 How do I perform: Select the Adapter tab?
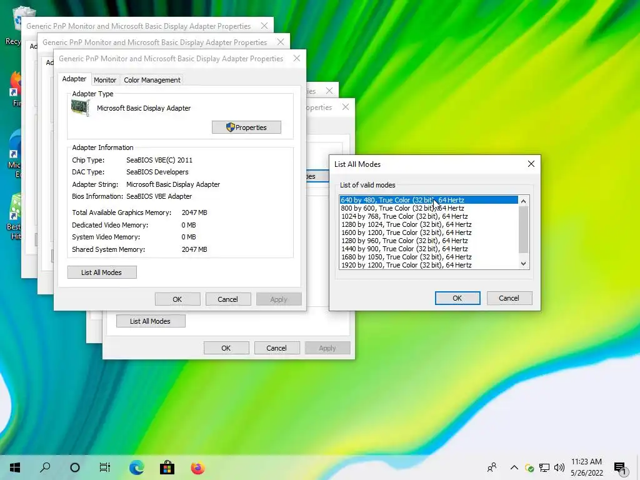point(74,79)
